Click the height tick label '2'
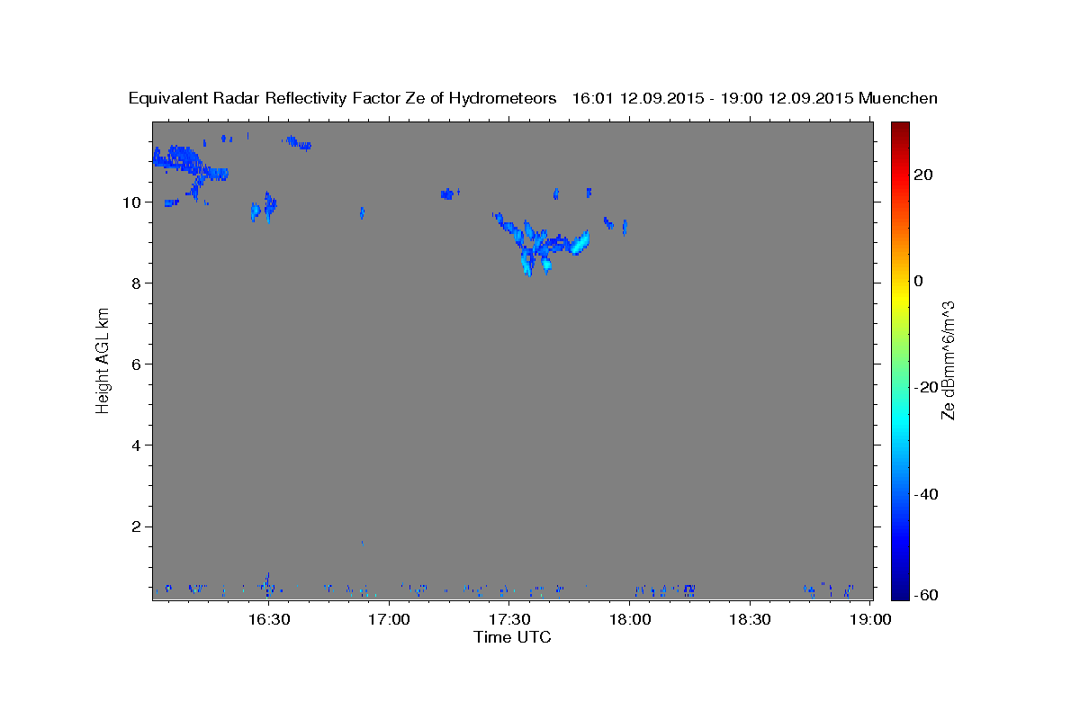The height and width of the screenshot is (720, 1080). pos(138,526)
